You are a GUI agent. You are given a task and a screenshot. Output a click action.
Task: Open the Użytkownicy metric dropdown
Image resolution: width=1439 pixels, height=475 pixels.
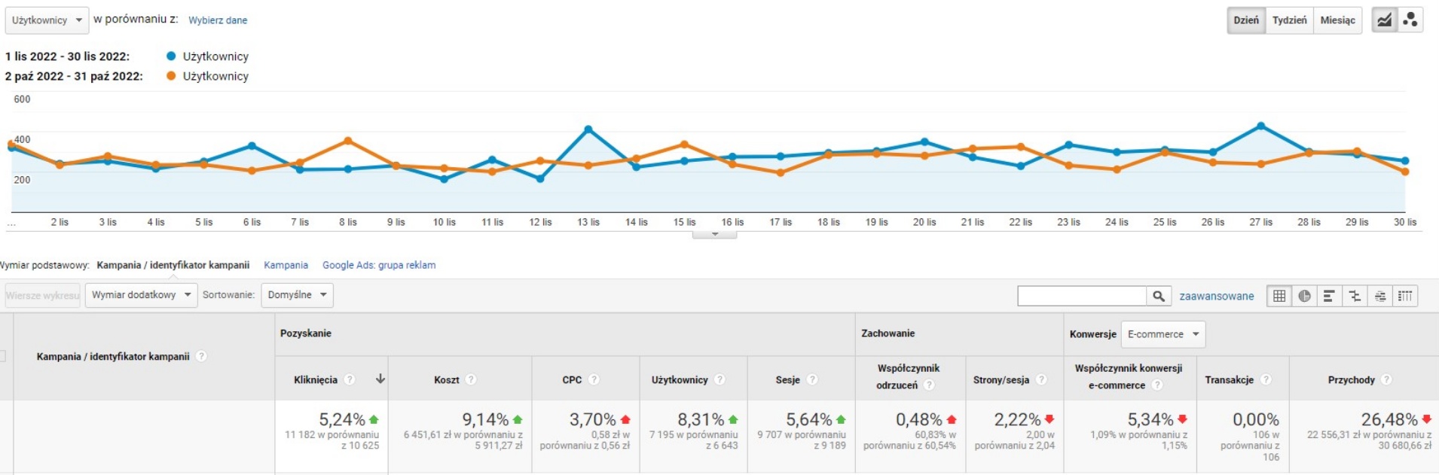pos(47,20)
